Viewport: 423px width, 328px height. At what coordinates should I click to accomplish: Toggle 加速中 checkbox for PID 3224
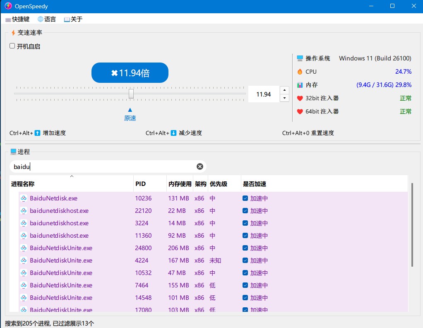(245, 223)
